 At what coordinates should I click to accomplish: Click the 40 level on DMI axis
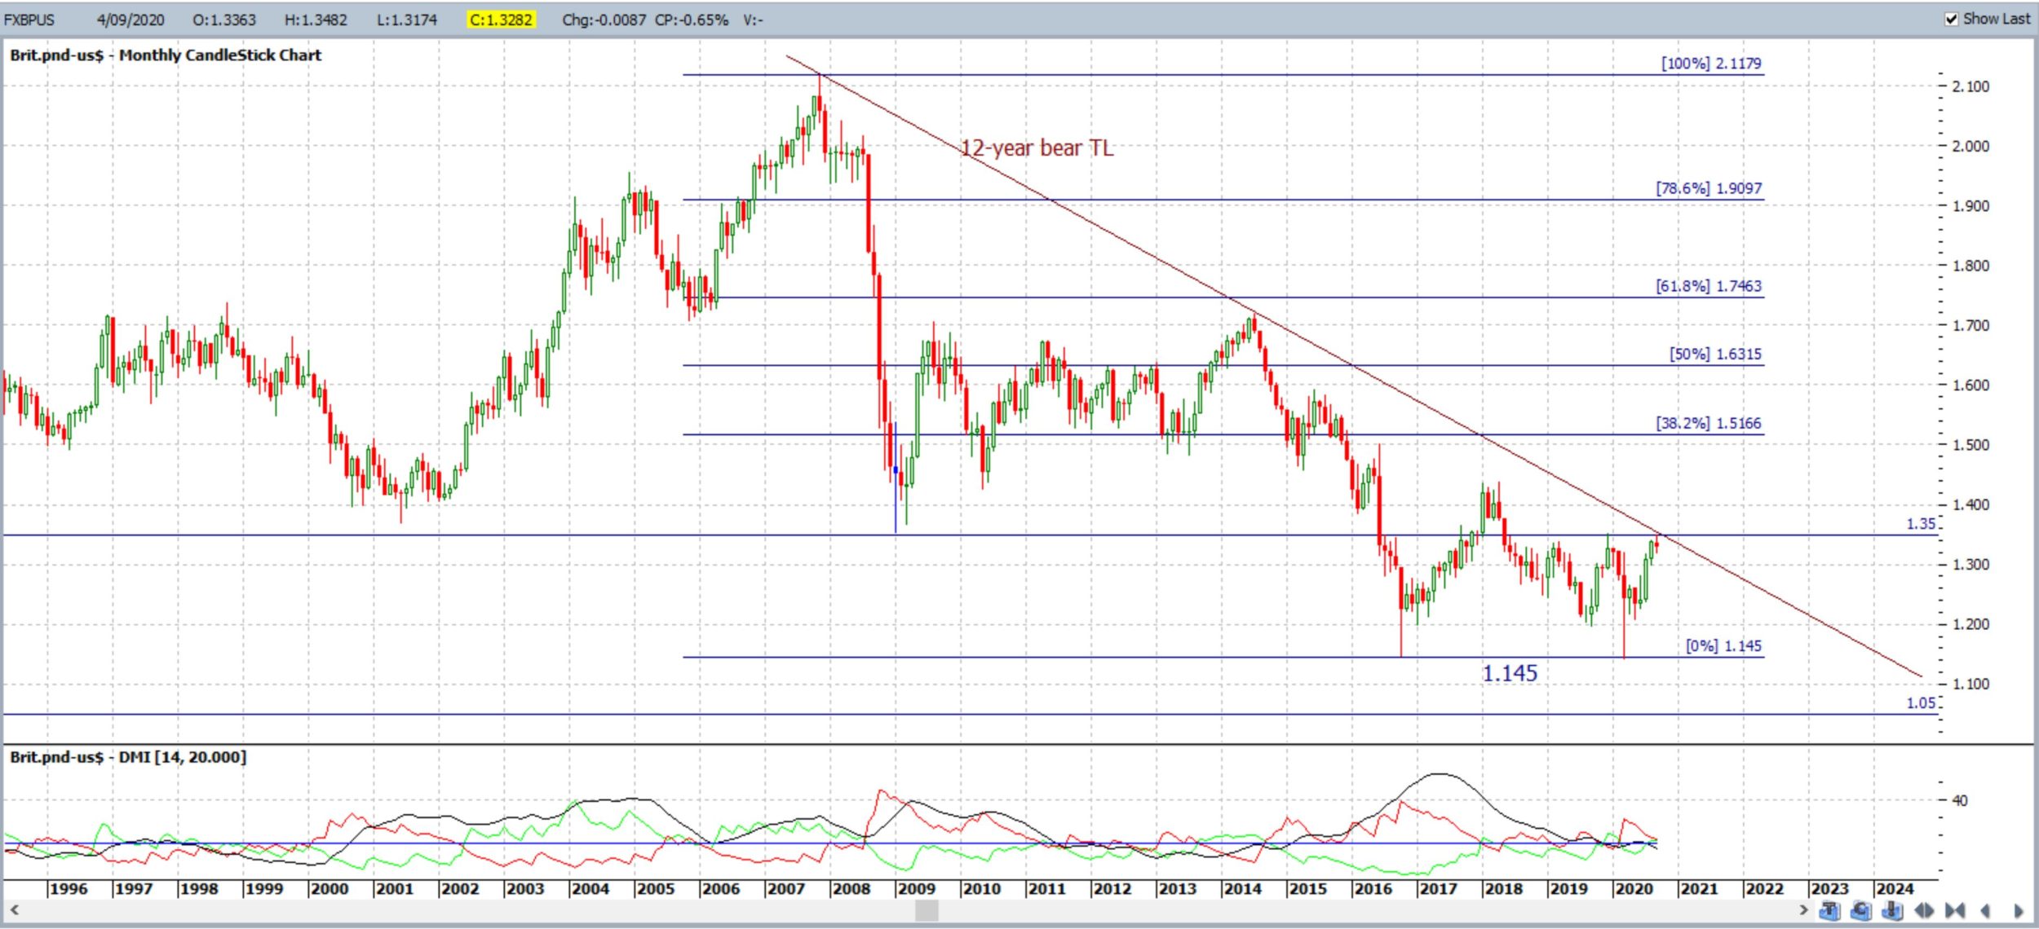click(x=1959, y=801)
